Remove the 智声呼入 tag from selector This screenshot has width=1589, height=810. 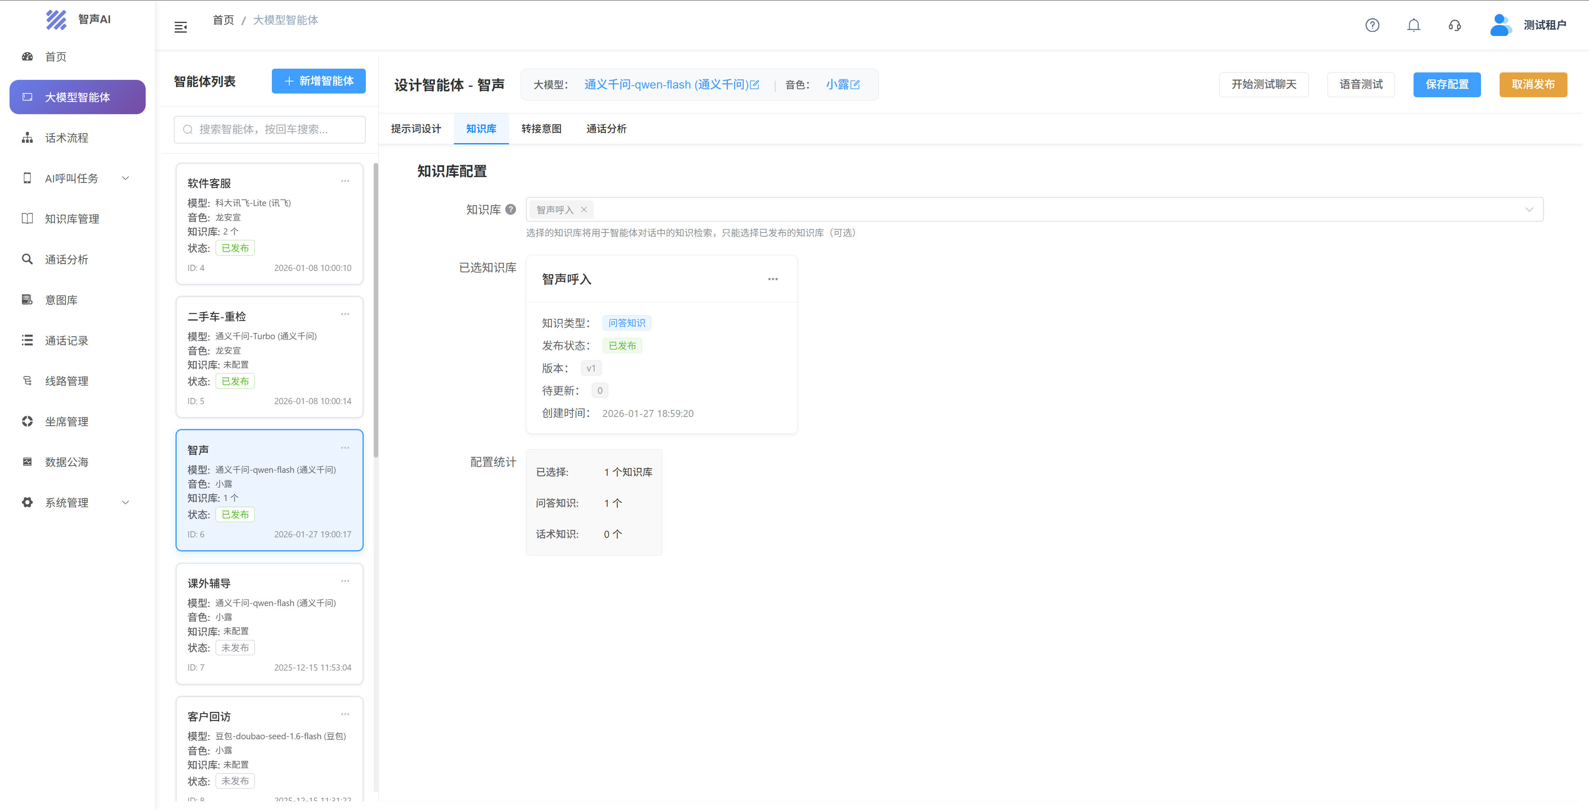pyautogui.click(x=583, y=210)
